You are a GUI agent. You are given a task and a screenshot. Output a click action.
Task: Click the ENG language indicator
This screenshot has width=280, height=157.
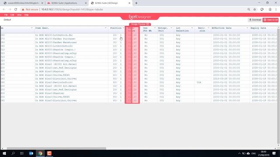coord(254,154)
